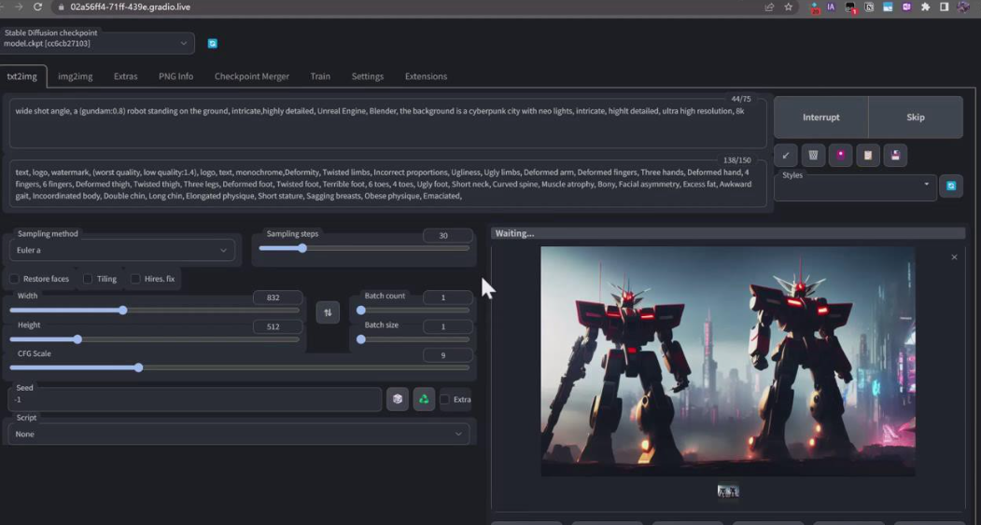
Task: Randomize the seed with the dice icon
Action: 398,399
